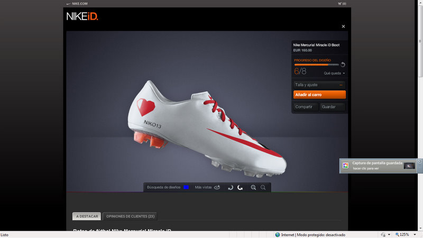The width and height of the screenshot is (423, 238).
Task: Click the red heart graphic on the heel
Action: (146, 107)
